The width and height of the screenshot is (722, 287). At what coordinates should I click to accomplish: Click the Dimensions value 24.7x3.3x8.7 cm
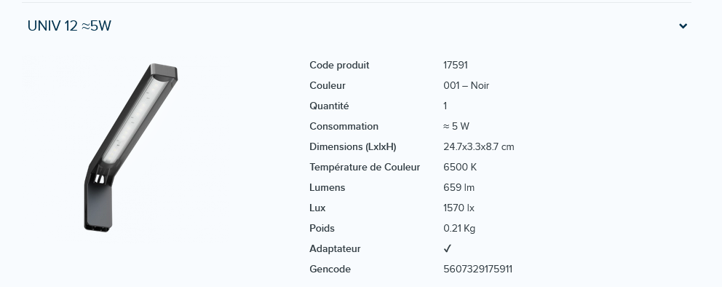[478, 147]
